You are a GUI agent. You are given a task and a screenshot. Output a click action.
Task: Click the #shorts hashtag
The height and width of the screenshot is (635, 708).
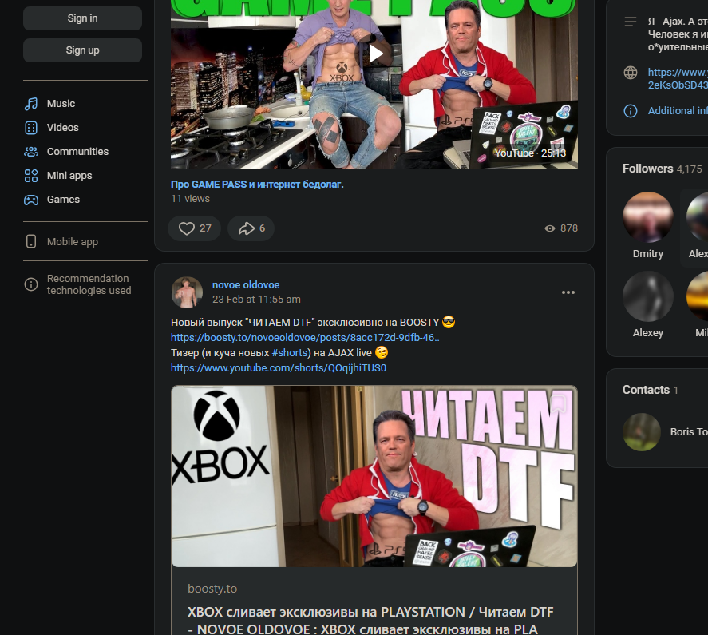point(290,352)
